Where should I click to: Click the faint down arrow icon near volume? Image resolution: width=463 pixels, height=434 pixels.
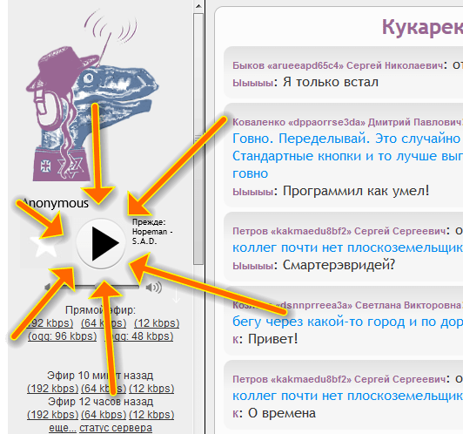[x=177, y=295]
